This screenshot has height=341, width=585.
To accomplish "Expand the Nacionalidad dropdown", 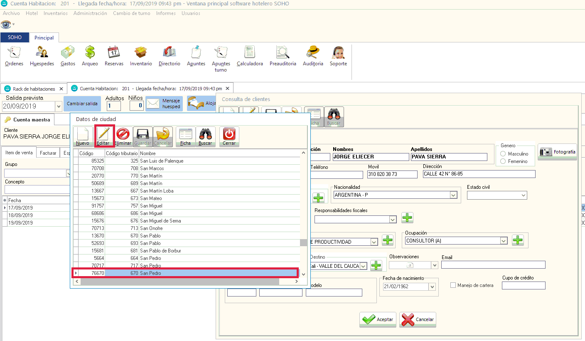I will click(x=453, y=195).
